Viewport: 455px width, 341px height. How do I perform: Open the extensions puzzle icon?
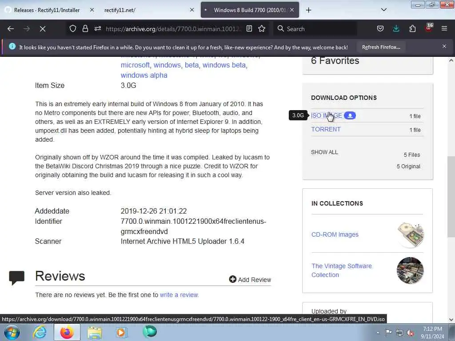click(x=412, y=28)
